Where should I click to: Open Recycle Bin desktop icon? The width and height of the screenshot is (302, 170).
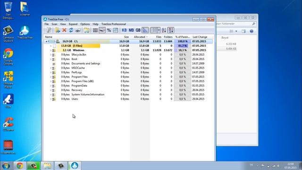point(8,10)
